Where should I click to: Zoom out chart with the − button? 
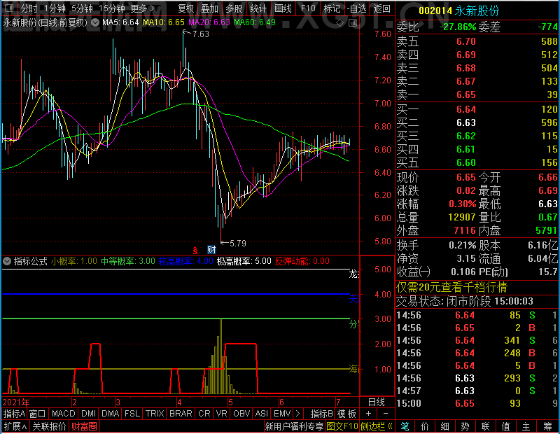point(386,413)
